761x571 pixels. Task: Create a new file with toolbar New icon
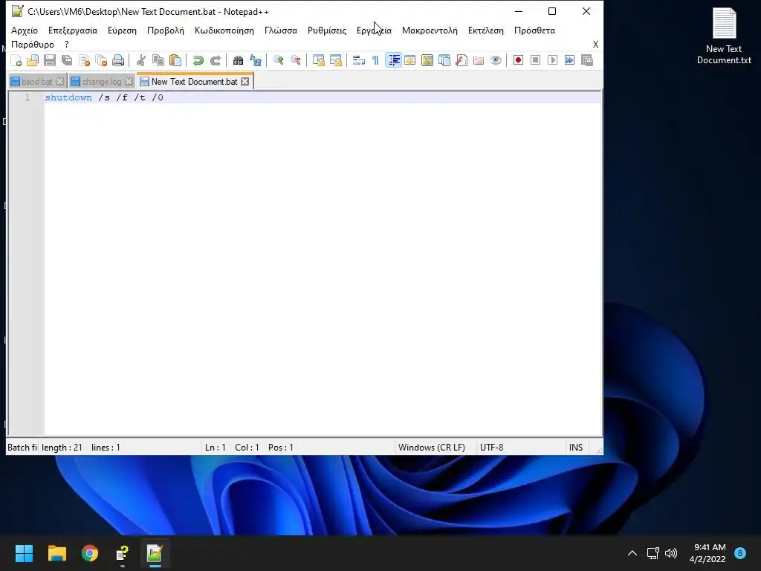click(16, 60)
